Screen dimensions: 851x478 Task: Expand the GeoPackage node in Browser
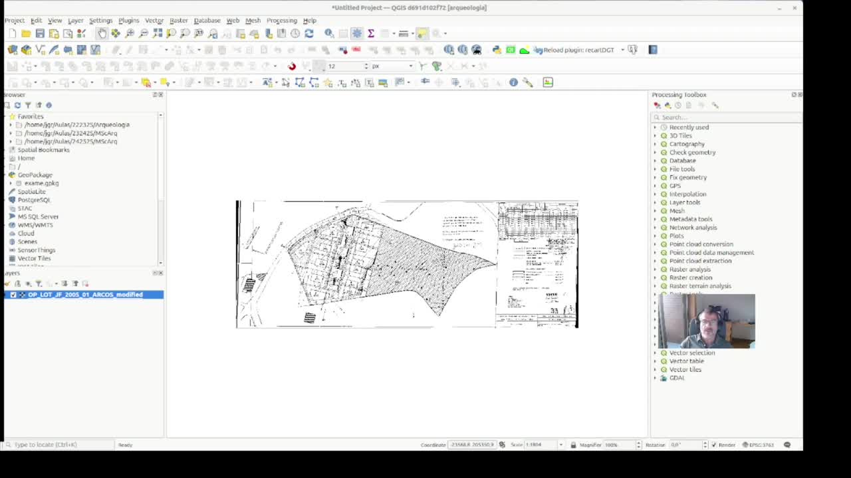tap(4, 175)
